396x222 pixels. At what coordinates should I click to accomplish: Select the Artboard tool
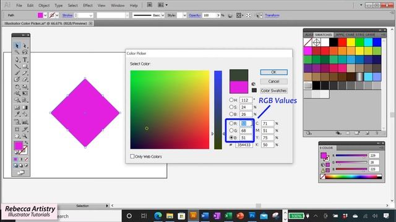17,129
